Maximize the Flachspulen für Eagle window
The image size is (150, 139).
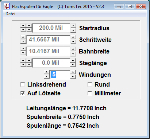click(130, 7)
